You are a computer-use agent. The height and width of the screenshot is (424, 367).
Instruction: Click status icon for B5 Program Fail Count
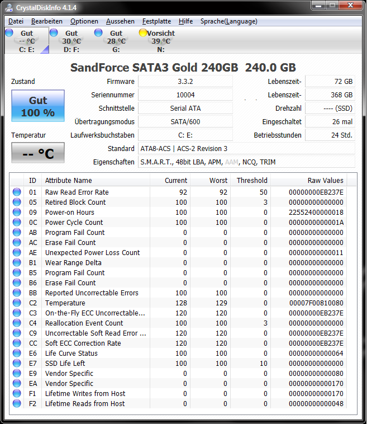point(17,272)
